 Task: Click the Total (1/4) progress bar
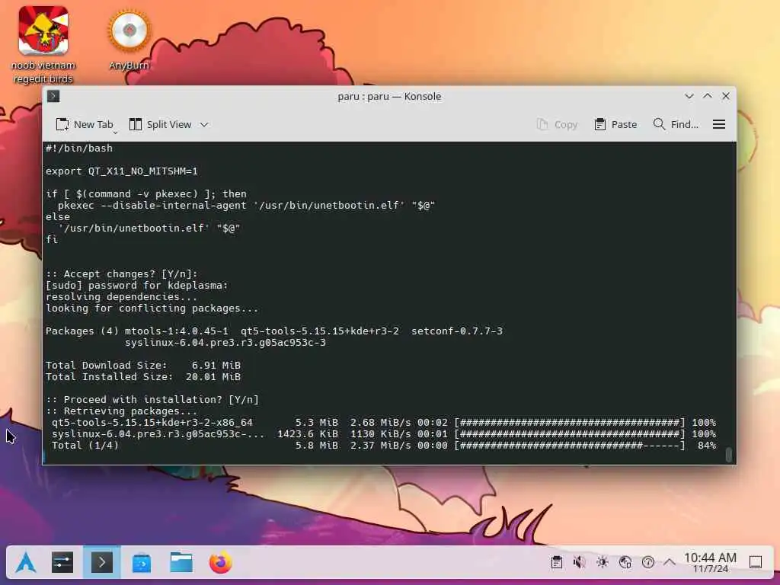pyautogui.click(x=570, y=445)
